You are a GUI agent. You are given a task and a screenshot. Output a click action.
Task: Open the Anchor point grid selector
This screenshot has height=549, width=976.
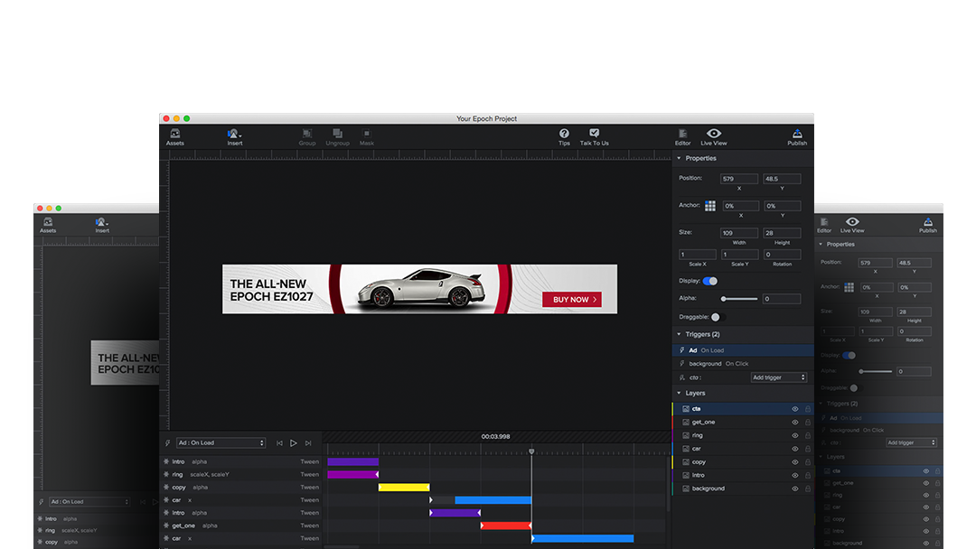(x=710, y=205)
